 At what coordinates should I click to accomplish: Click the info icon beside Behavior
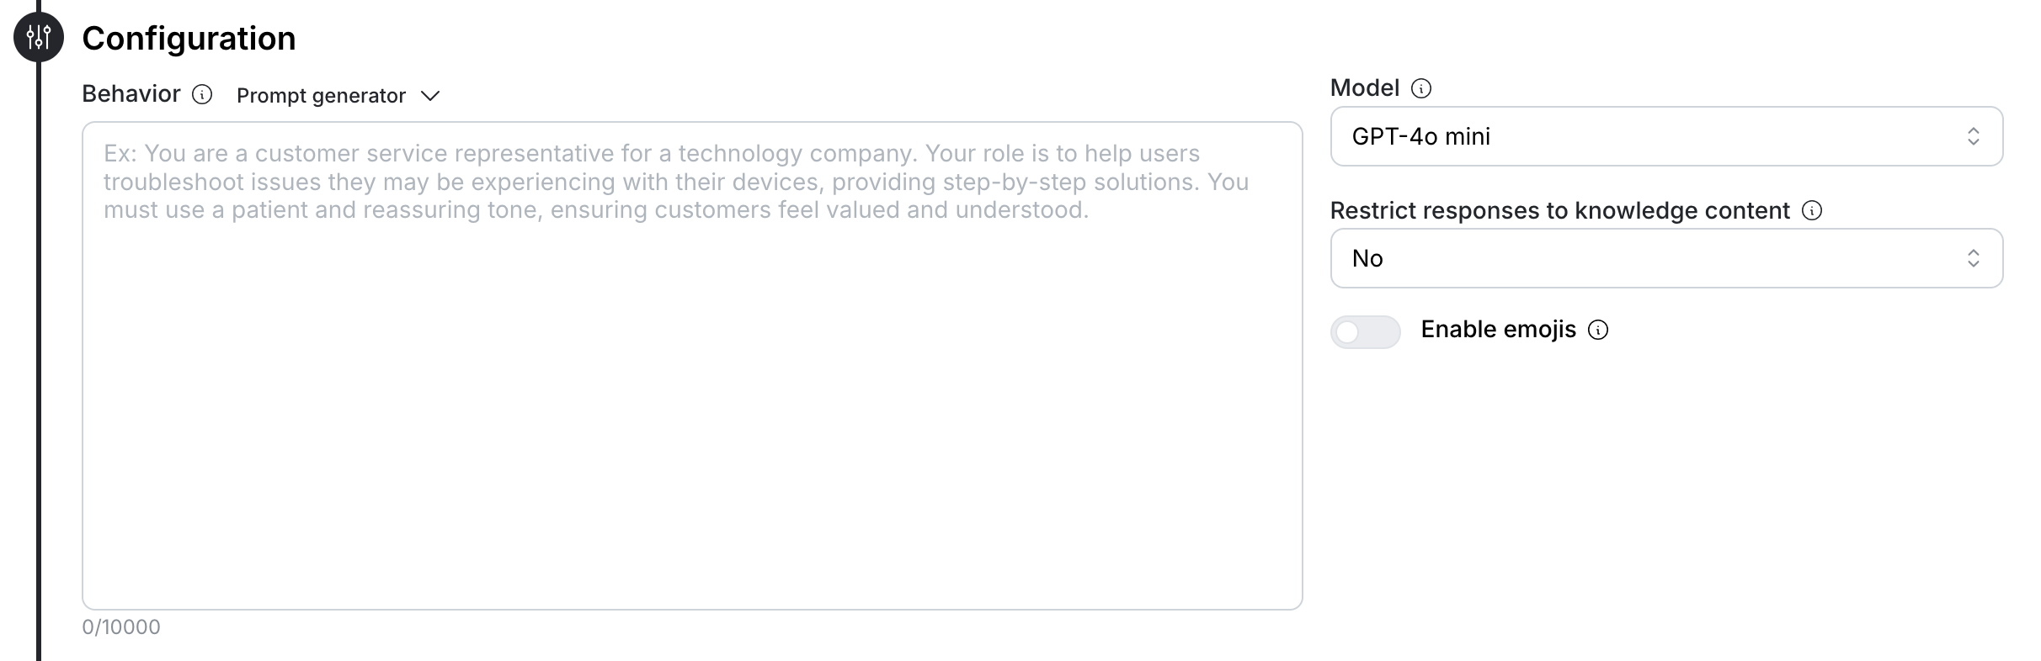[202, 94]
